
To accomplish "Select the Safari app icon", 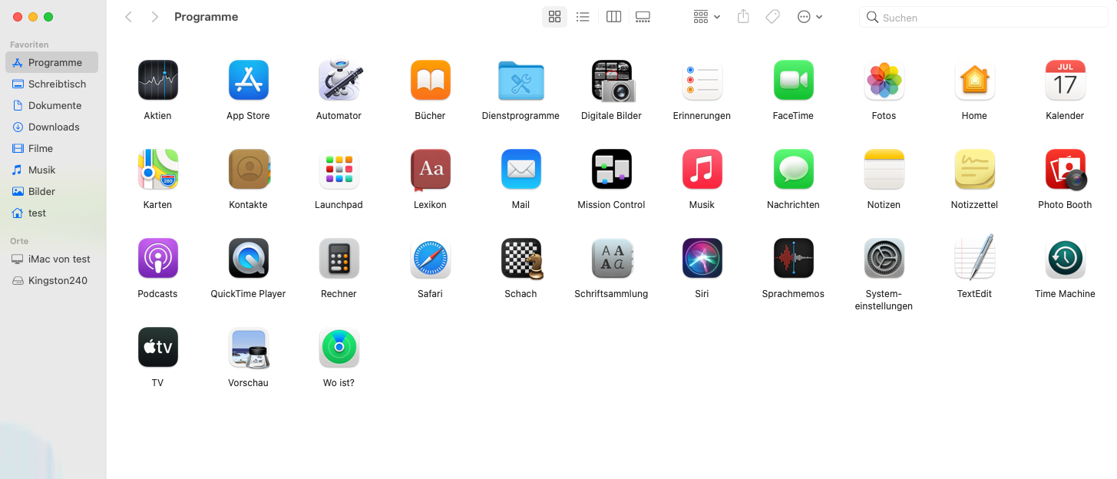I will coord(430,258).
